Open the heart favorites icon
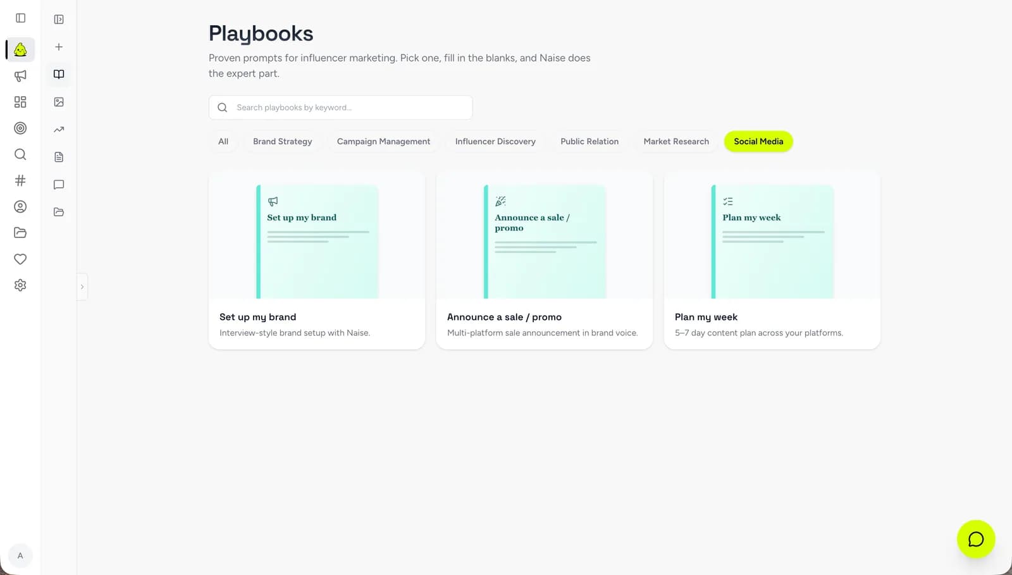Viewport: 1012px width, 575px height. (20, 259)
